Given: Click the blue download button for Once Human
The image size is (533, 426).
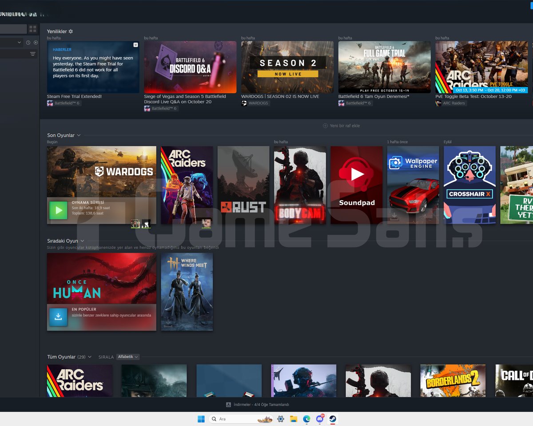Looking at the screenshot, I should click(58, 317).
